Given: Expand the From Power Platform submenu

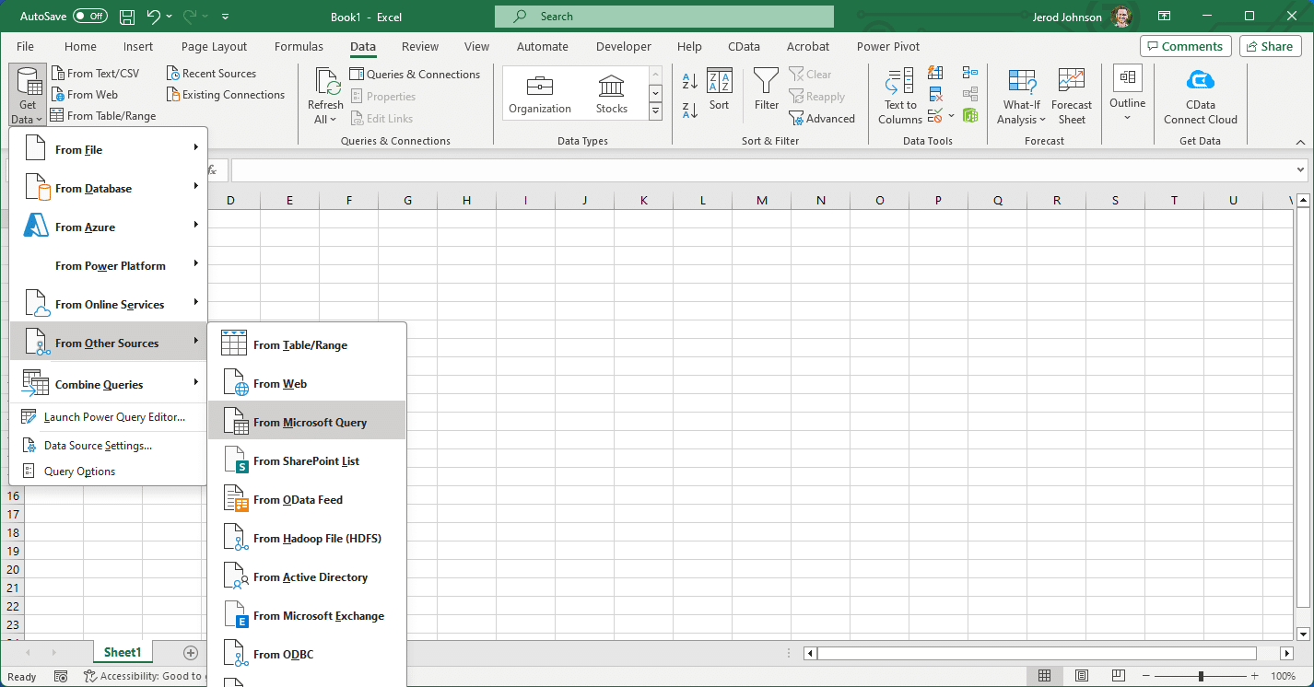Looking at the screenshot, I should 109,265.
